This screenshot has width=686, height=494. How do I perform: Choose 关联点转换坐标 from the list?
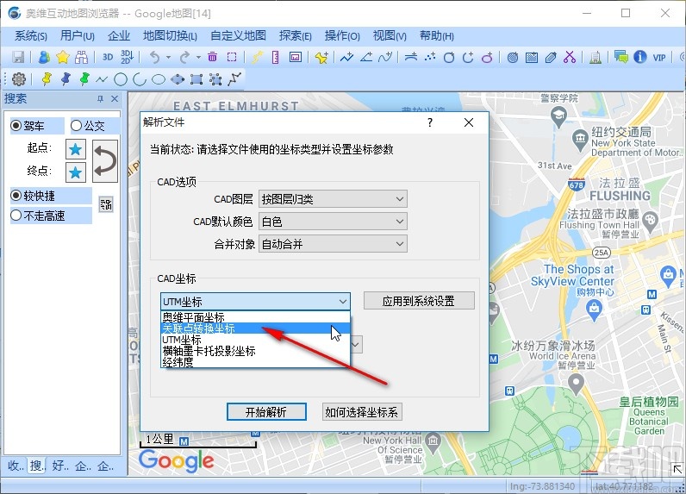pyautogui.click(x=255, y=328)
